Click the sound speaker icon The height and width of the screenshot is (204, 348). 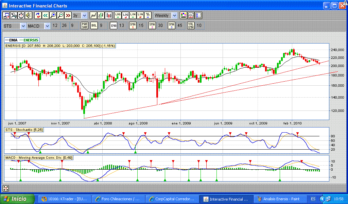[x=29, y=15]
